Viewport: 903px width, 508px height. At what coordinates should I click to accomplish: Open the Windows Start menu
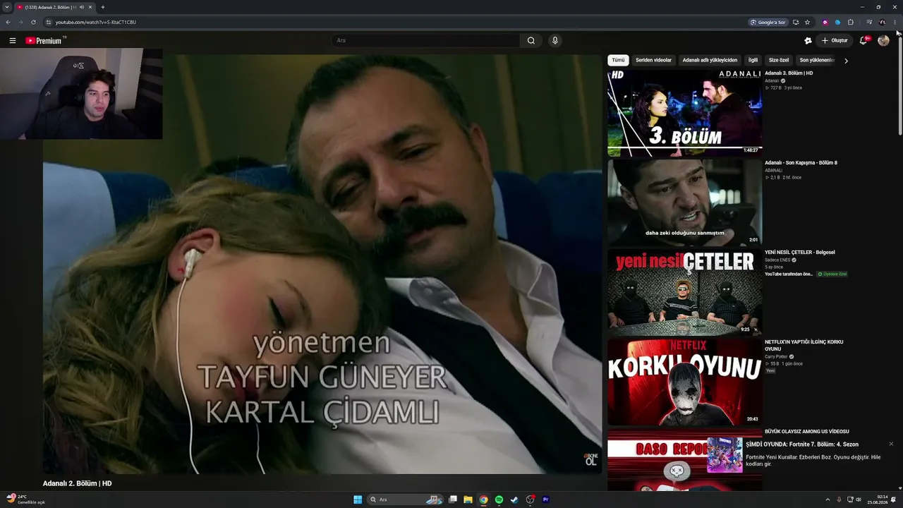point(358,500)
